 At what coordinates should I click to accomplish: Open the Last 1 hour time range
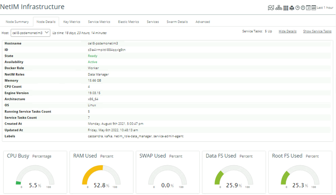[x=325, y=8]
